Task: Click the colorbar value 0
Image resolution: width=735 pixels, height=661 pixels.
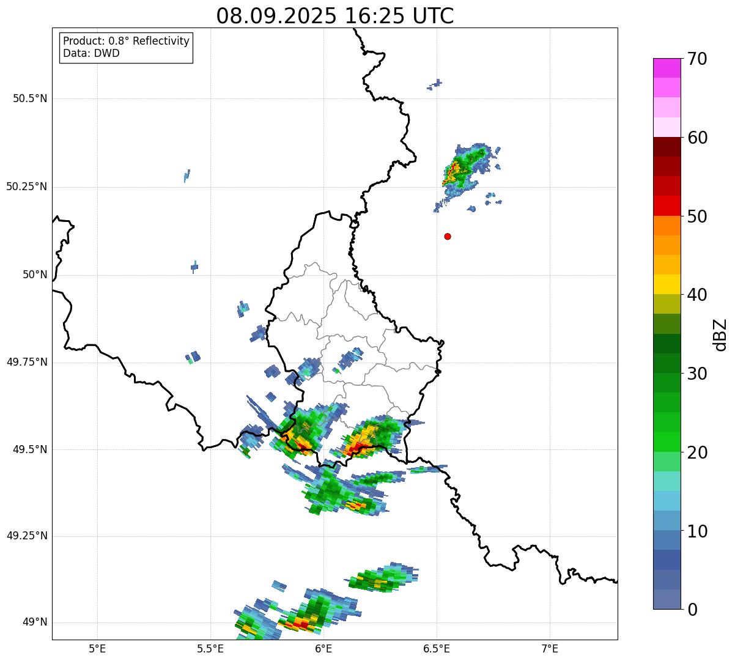Action: tap(692, 610)
